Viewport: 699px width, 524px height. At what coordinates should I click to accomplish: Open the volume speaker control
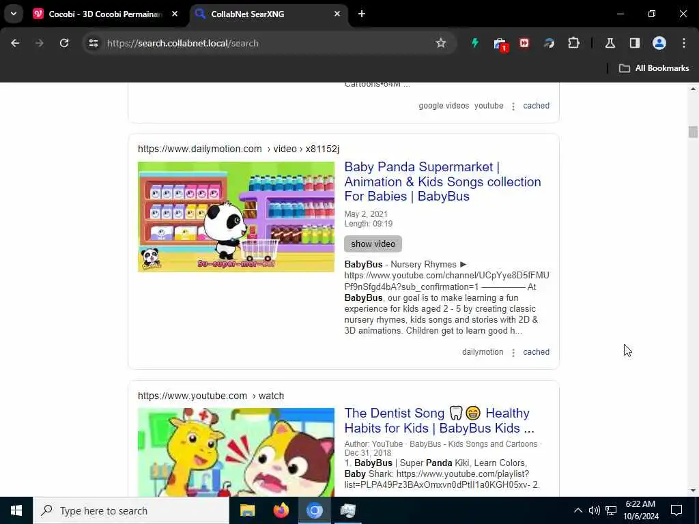coord(595,510)
